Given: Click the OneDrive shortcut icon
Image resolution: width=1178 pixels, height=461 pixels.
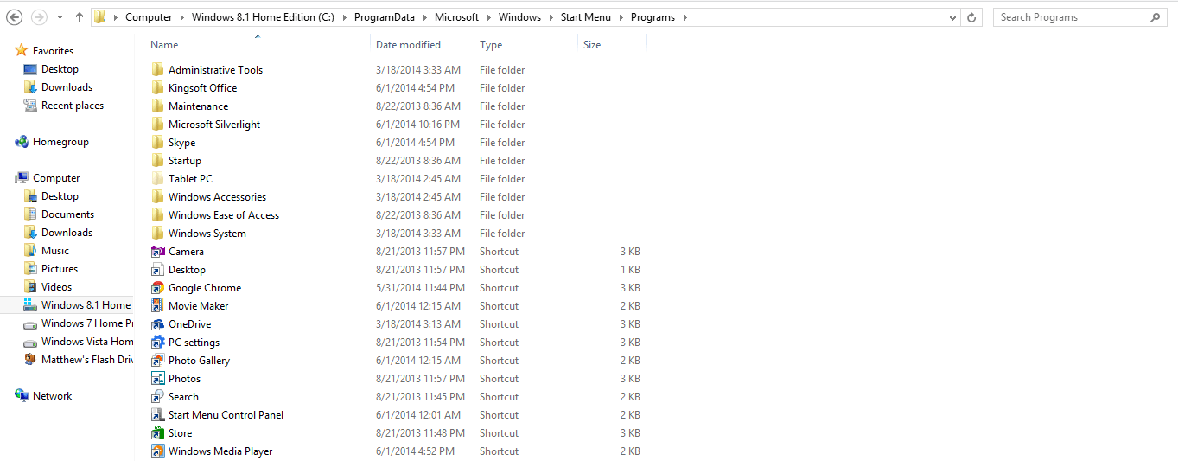Looking at the screenshot, I should click(x=157, y=324).
